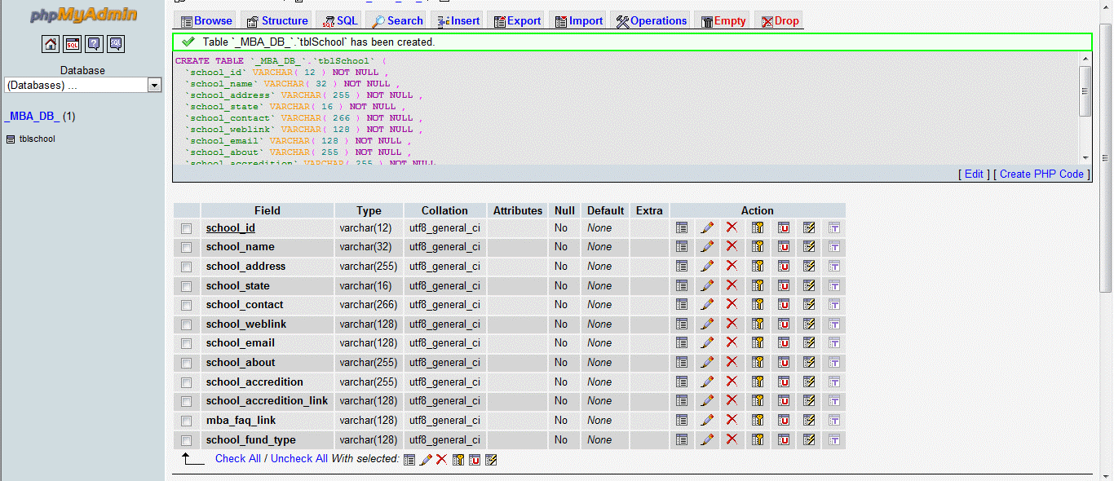This screenshot has width=1114, height=481.
Task: Open the tblschool table link in sidebar
Action: (38, 139)
